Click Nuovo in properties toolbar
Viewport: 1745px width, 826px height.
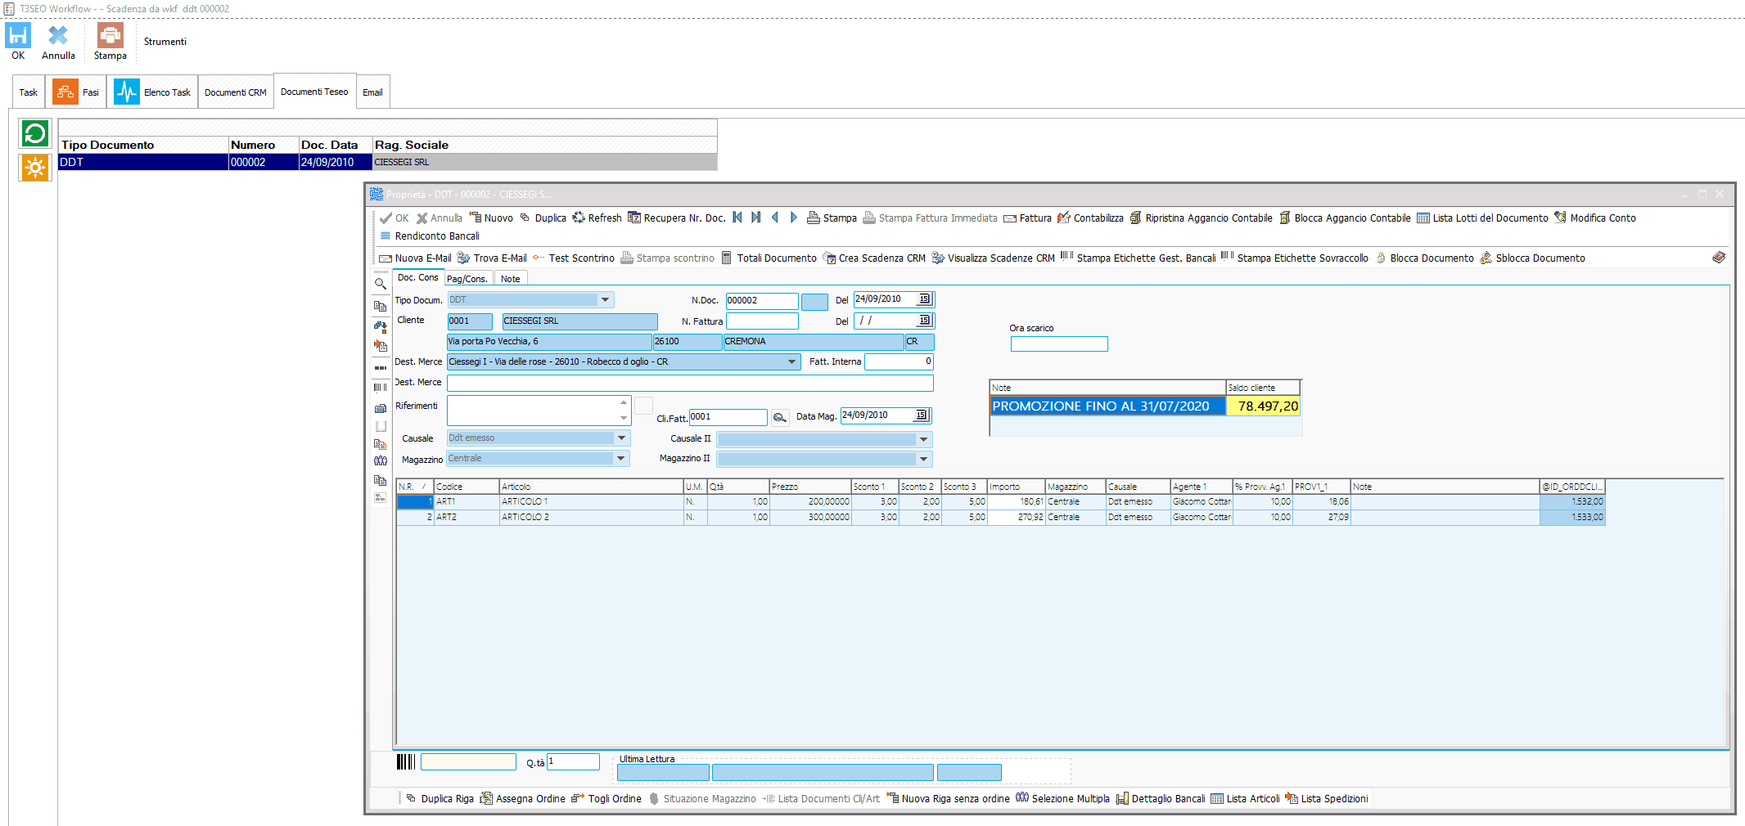point(491,218)
